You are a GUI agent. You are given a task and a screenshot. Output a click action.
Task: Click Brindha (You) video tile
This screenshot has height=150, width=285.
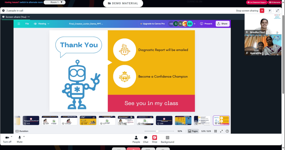pos(263,24)
